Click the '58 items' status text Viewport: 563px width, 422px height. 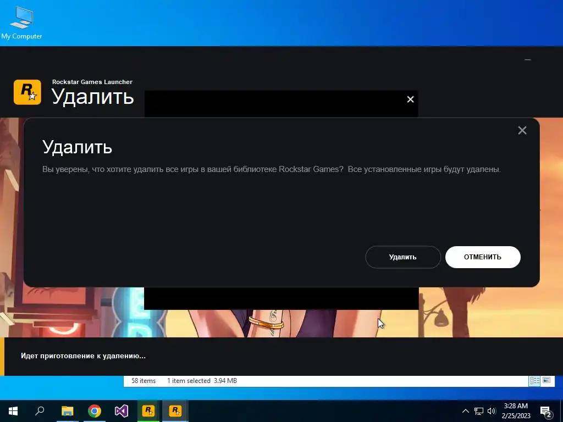click(x=143, y=381)
